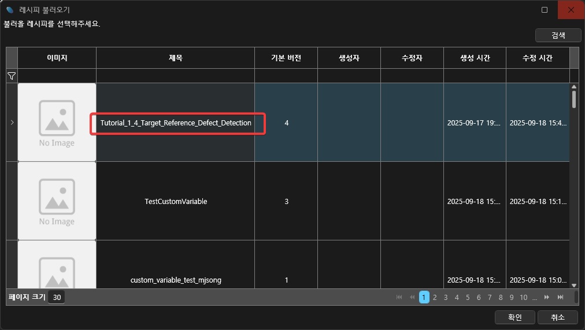The height and width of the screenshot is (330, 585).
Task: Confirm selection with the 확인 button
Action: 514,317
